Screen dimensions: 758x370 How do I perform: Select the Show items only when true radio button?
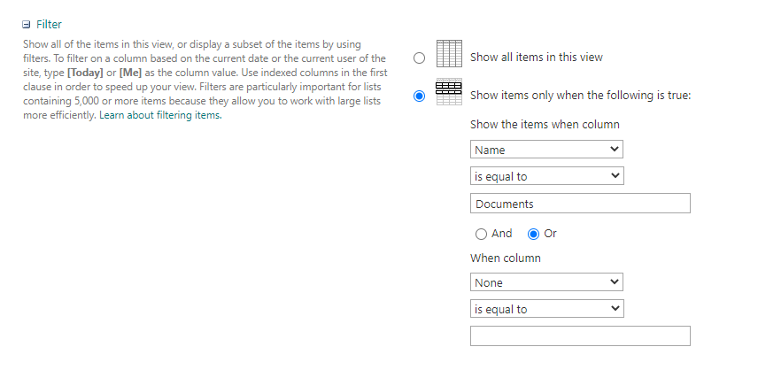419,96
